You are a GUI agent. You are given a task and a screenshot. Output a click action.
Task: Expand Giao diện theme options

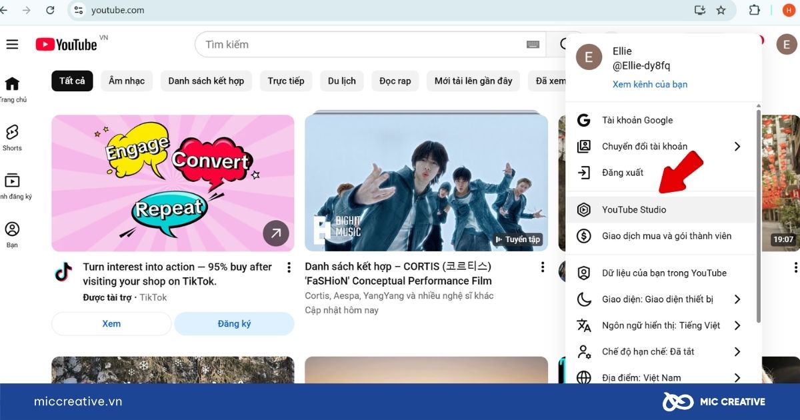(x=737, y=299)
